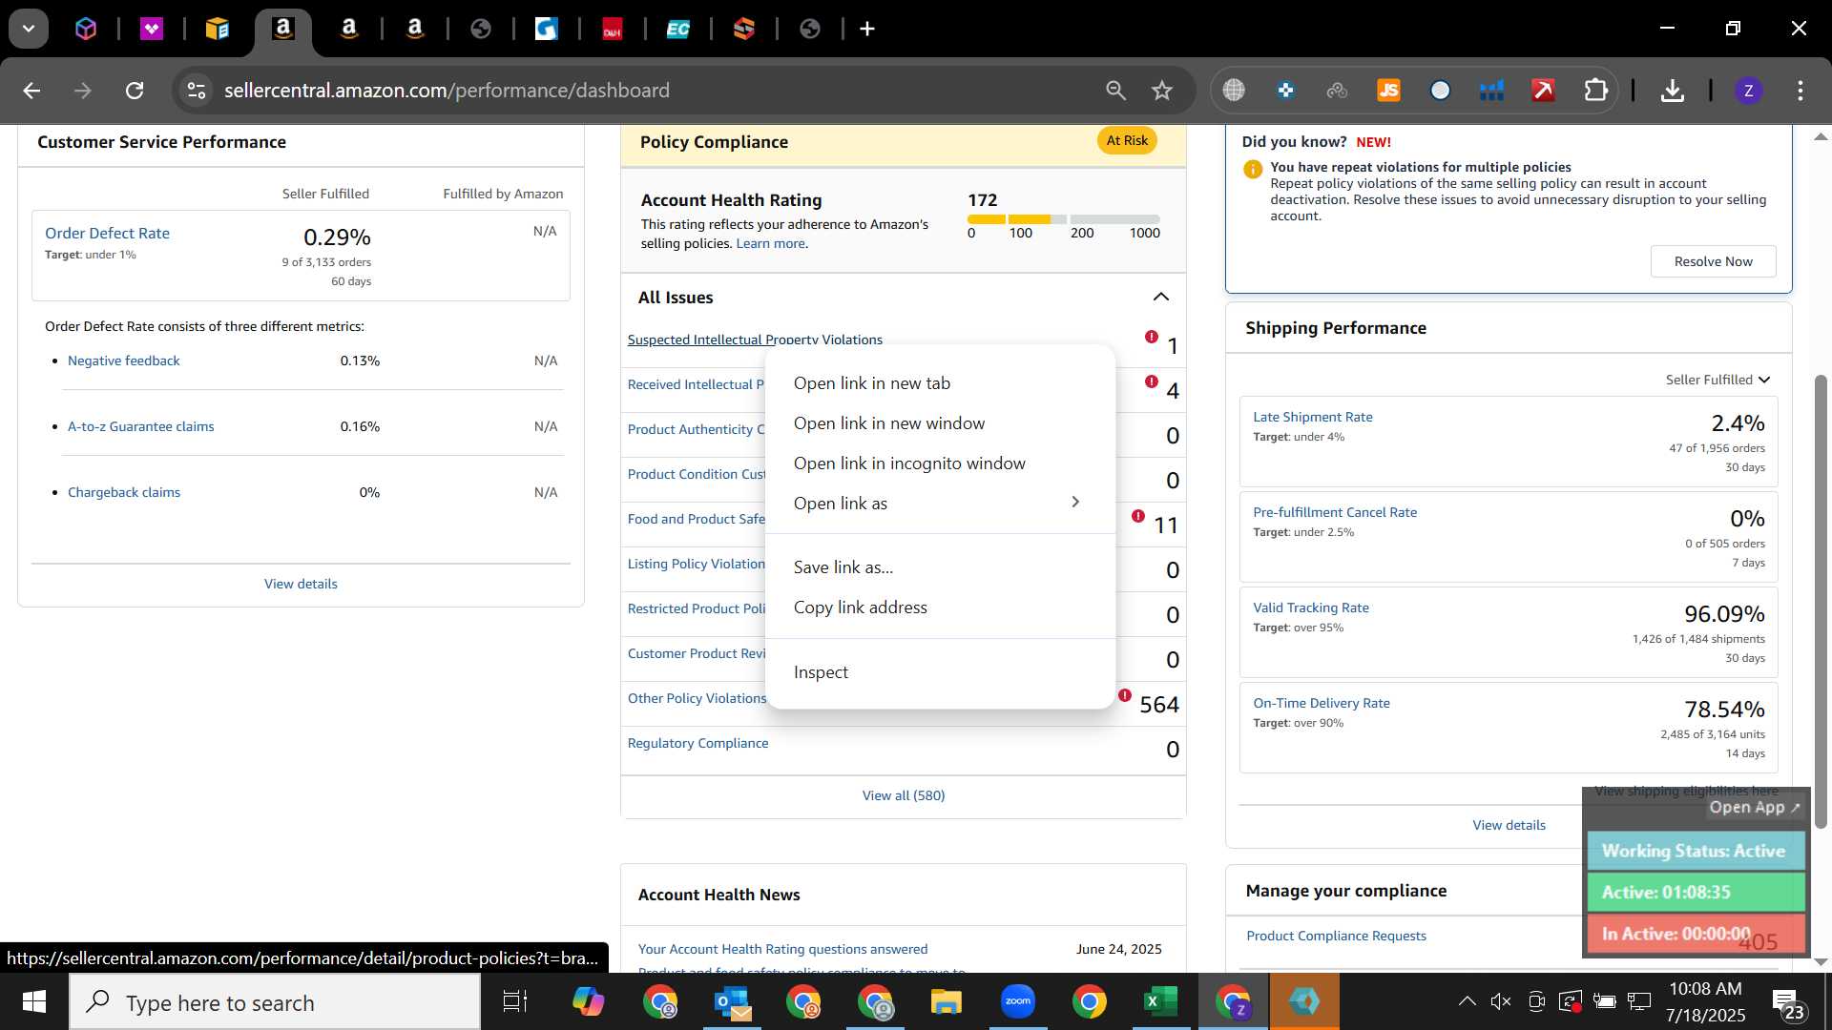The width and height of the screenshot is (1832, 1030).
Task: Click the taskbar search box
Action: 275,1002
